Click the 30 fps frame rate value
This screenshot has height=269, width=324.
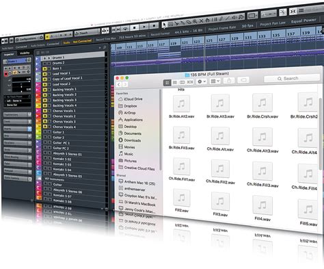pyautogui.click(x=247, y=25)
